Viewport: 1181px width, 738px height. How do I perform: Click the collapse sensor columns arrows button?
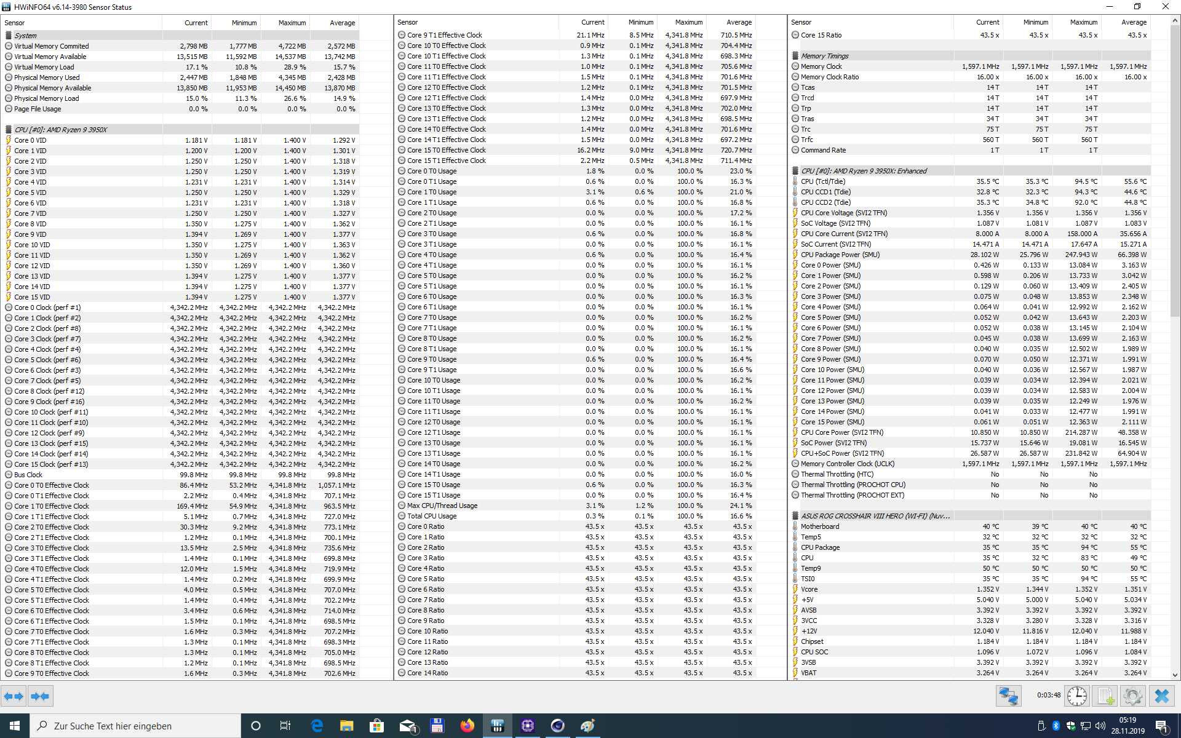pos(40,696)
